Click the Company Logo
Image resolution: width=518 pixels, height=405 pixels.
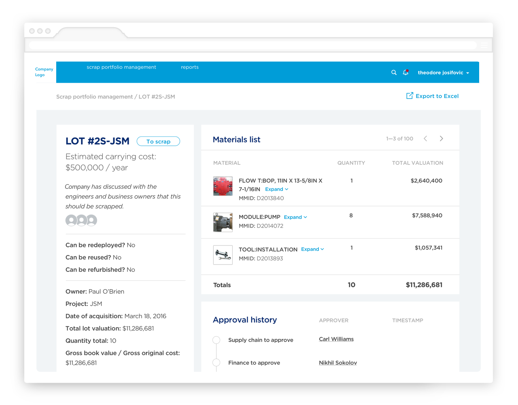44,72
